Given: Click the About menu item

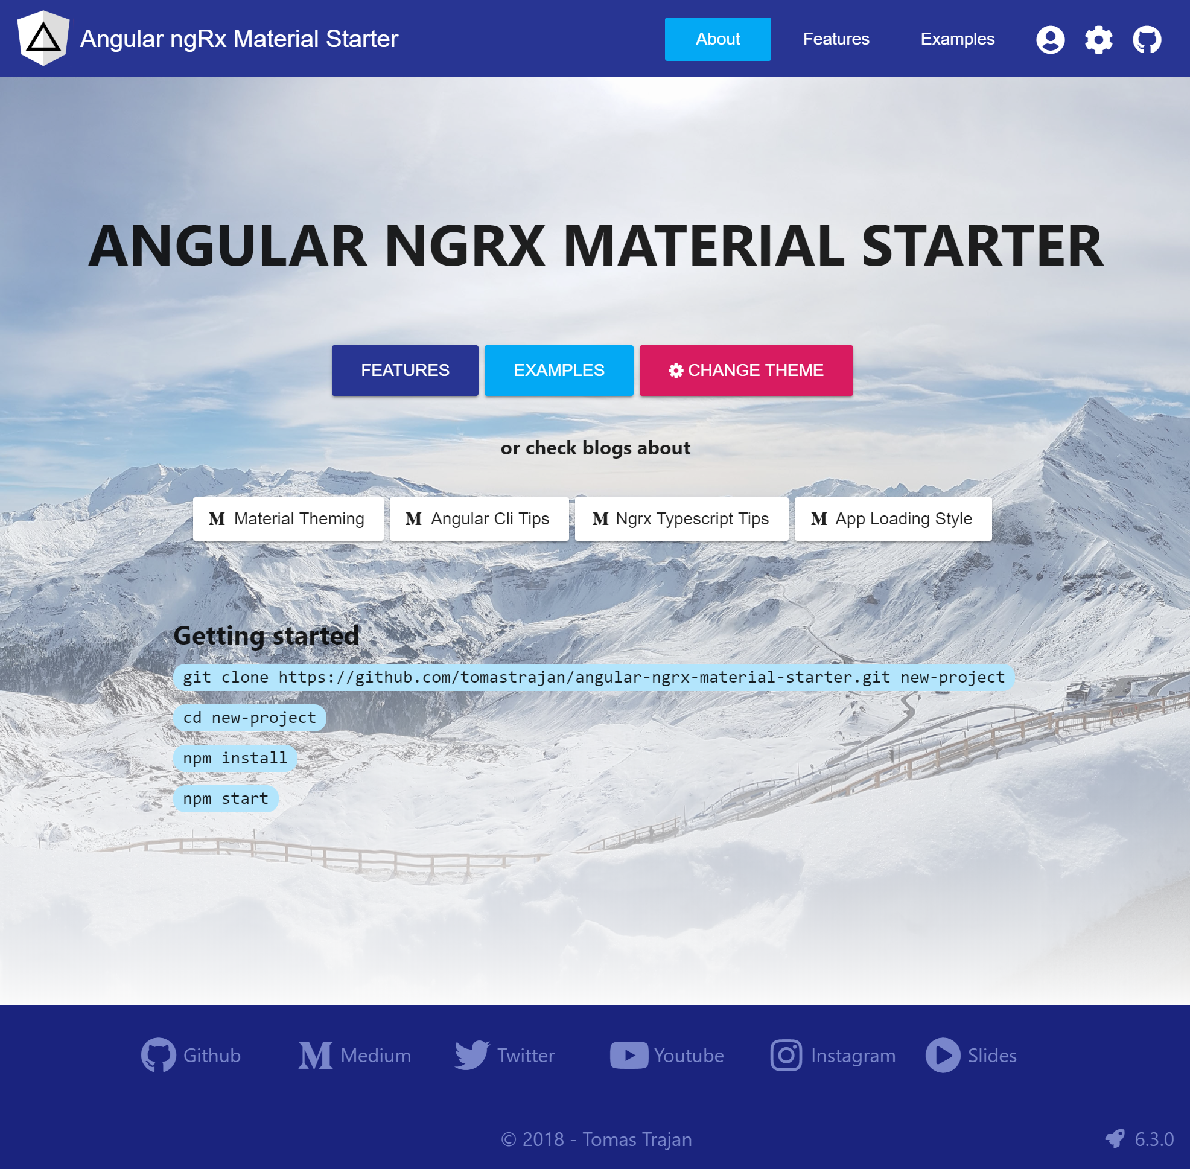Looking at the screenshot, I should 717,39.
